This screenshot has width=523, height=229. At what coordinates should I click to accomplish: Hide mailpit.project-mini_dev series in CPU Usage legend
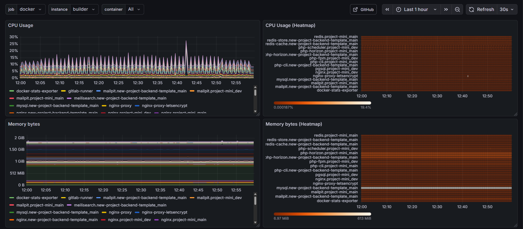point(219,91)
